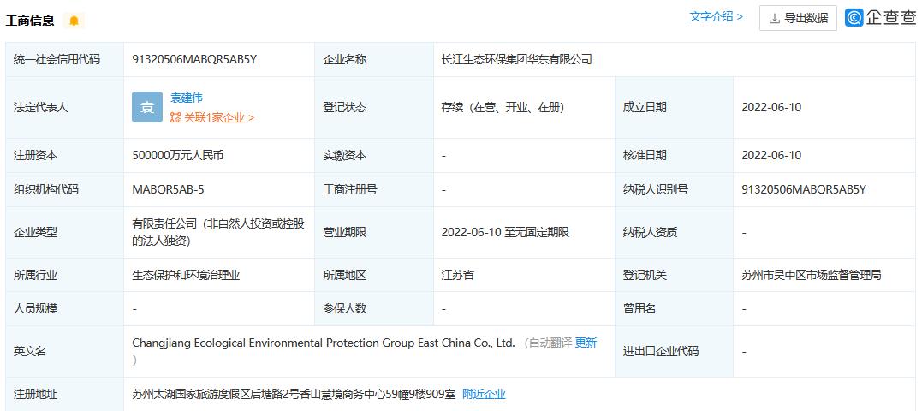Click the bell notification icon beside 工商信息
The height and width of the screenshot is (411, 922).
(x=74, y=21)
